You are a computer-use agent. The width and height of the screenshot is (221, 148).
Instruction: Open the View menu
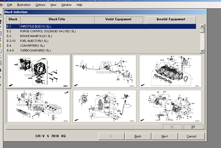click(x=53, y=5)
